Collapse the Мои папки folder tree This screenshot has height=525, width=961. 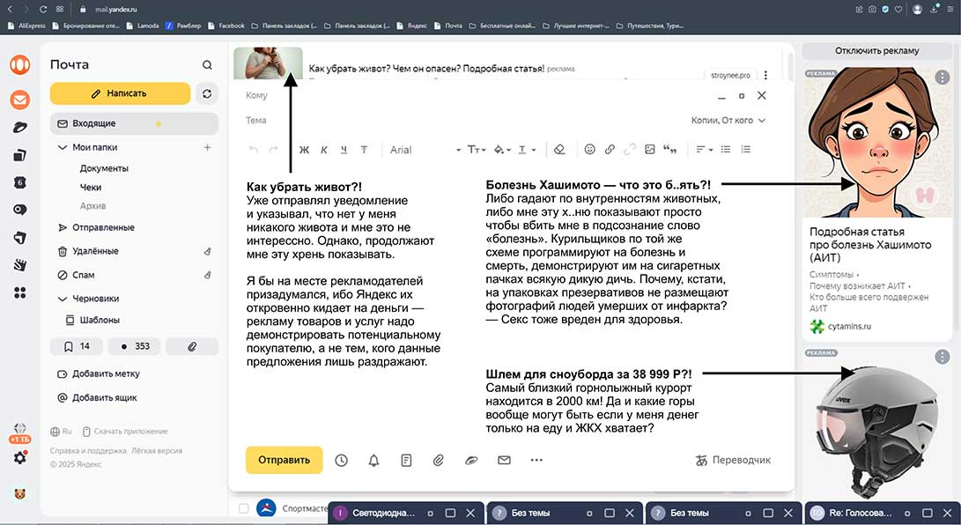62,148
